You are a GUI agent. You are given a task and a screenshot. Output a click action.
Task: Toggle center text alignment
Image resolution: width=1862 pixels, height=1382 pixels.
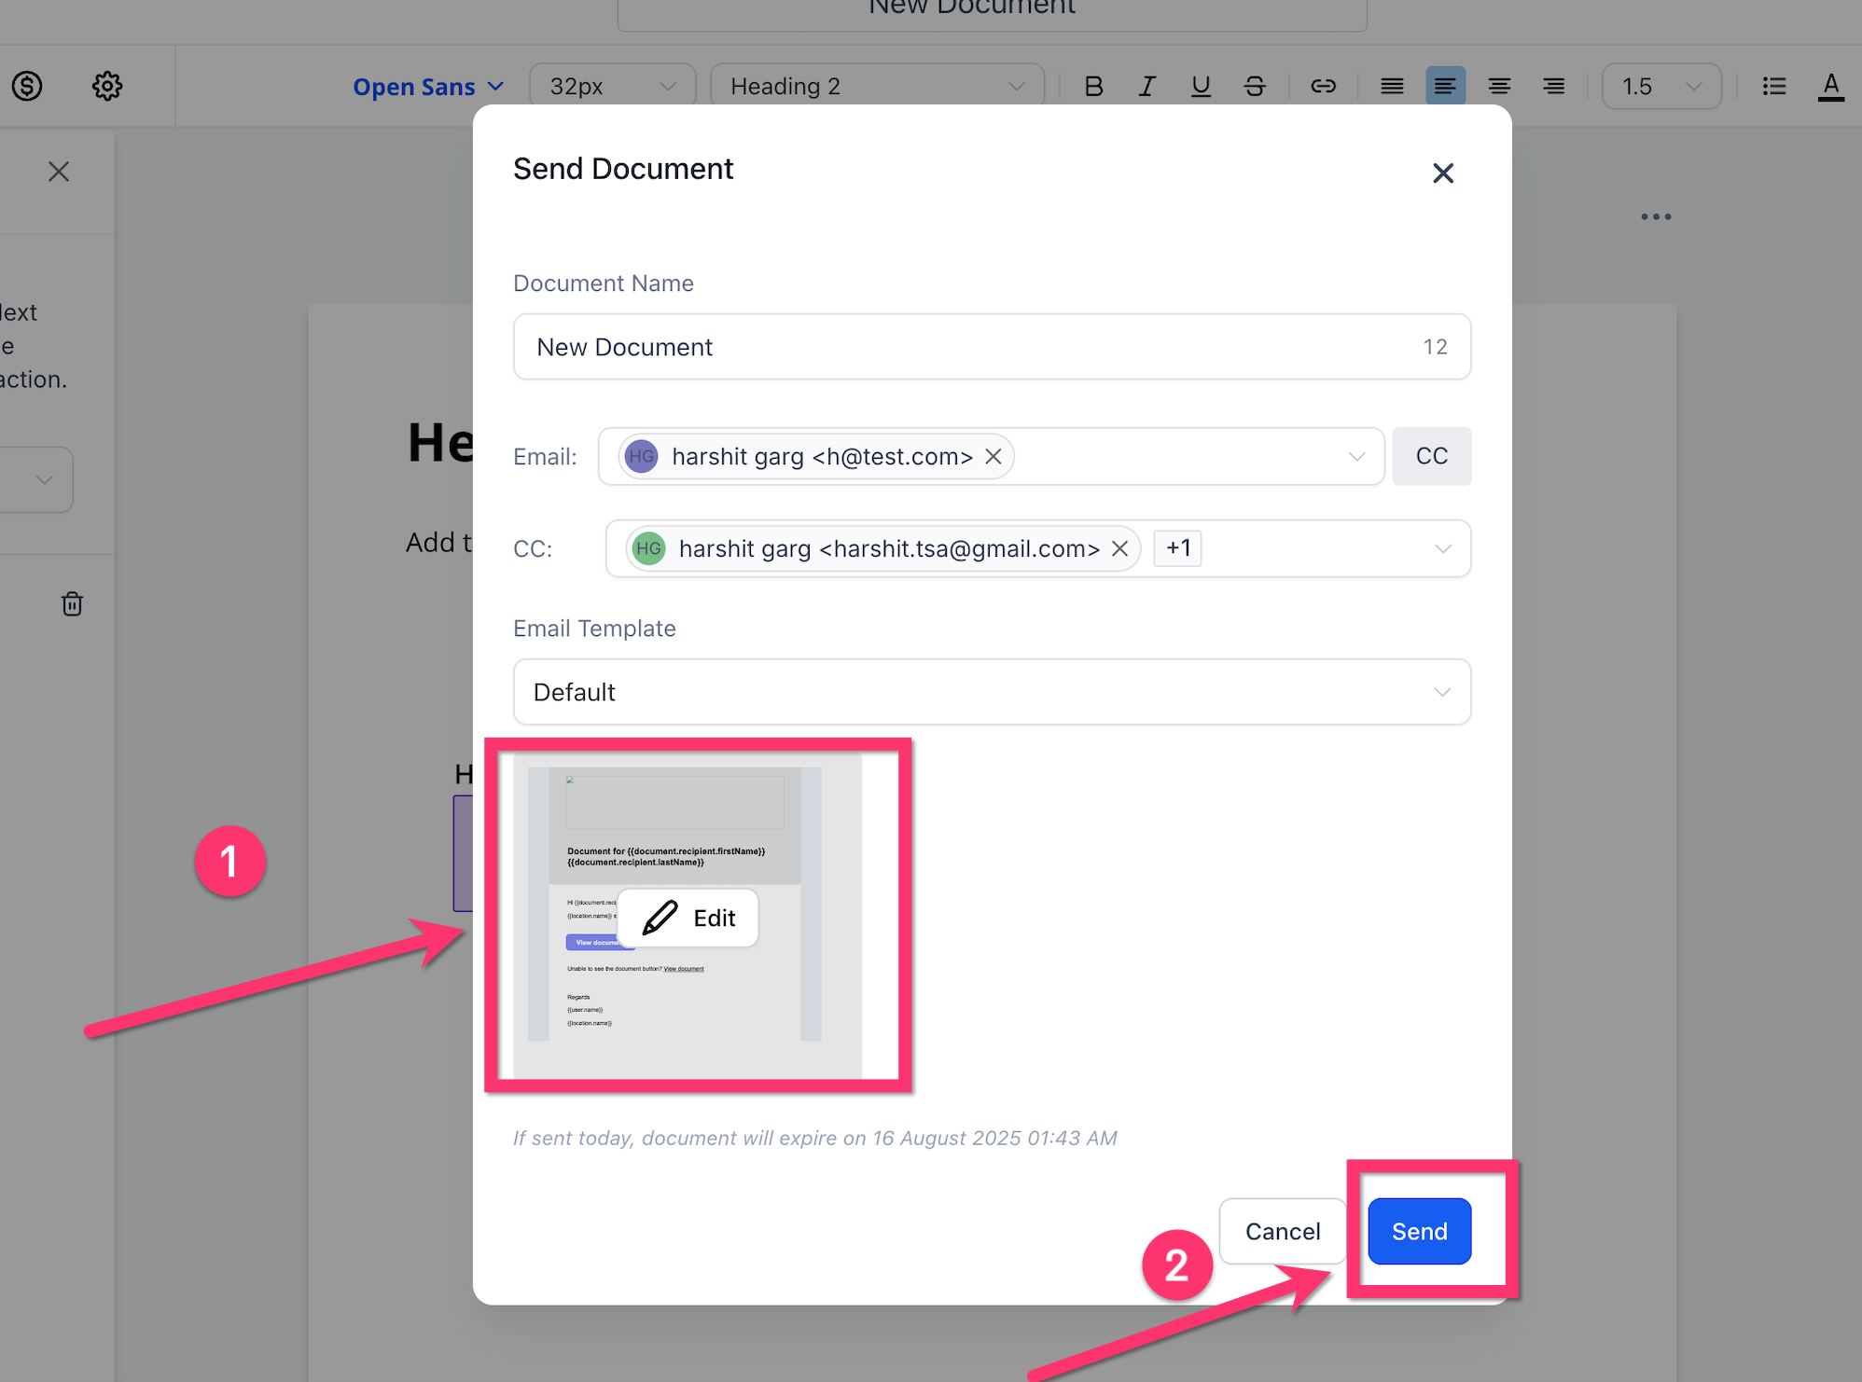coord(1498,86)
